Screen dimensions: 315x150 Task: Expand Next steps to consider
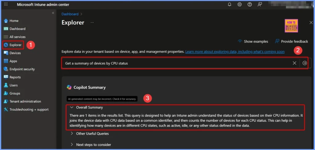(72, 144)
